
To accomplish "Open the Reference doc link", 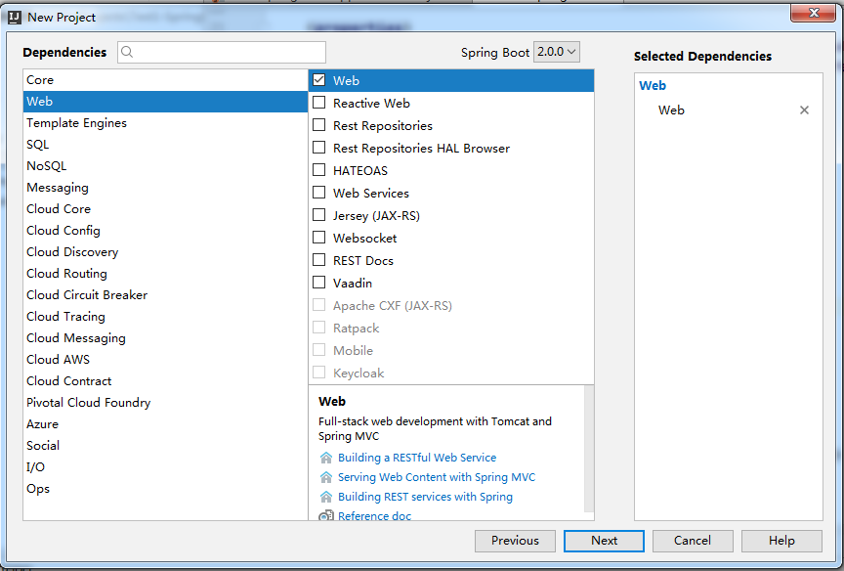I will (375, 515).
